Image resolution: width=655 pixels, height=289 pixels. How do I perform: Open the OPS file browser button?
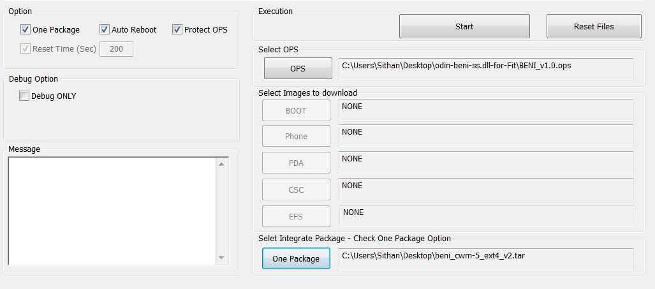(x=298, y=68)
